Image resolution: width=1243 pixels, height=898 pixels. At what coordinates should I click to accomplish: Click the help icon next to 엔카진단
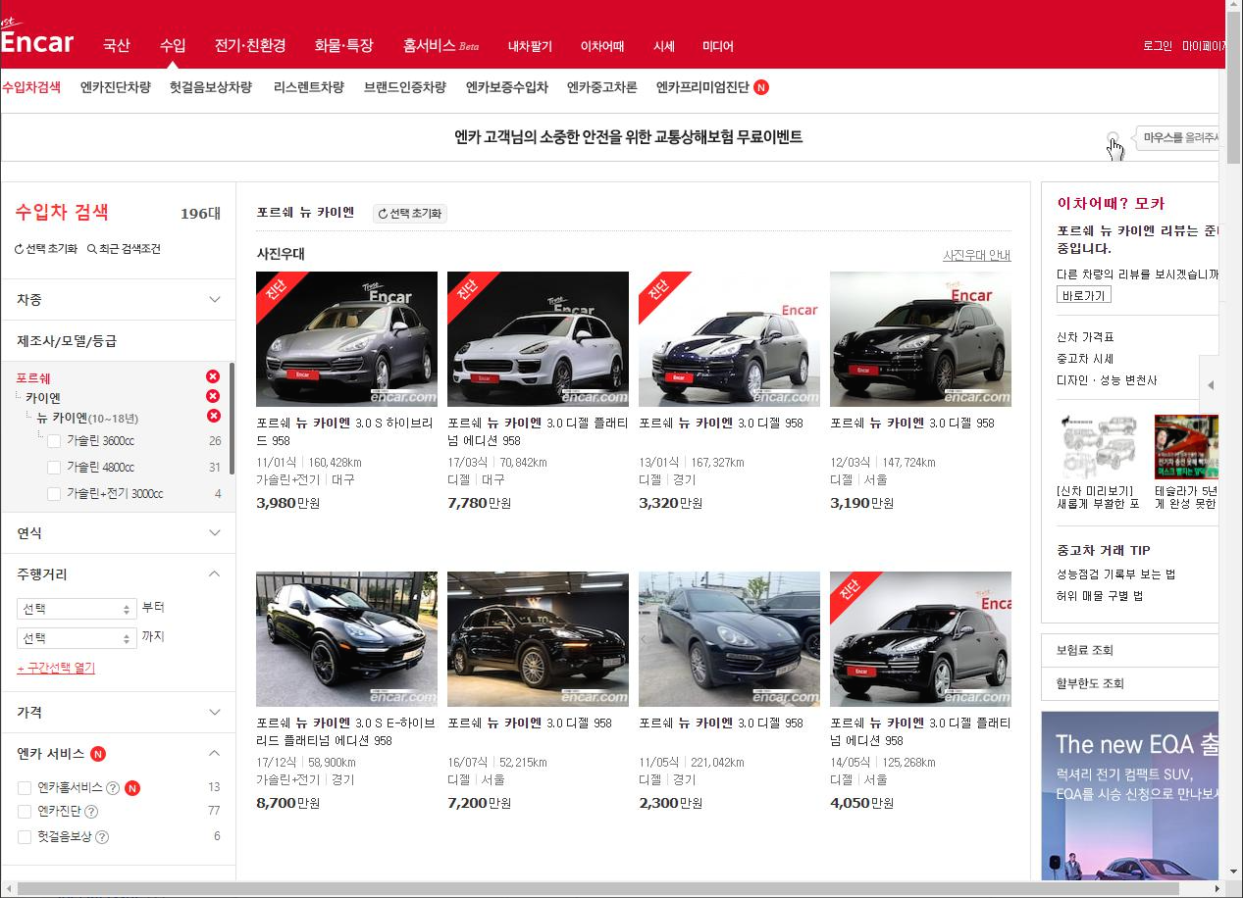coord(91,812)
